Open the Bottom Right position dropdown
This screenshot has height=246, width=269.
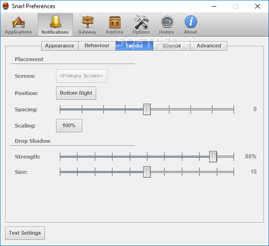coord(76,93)
